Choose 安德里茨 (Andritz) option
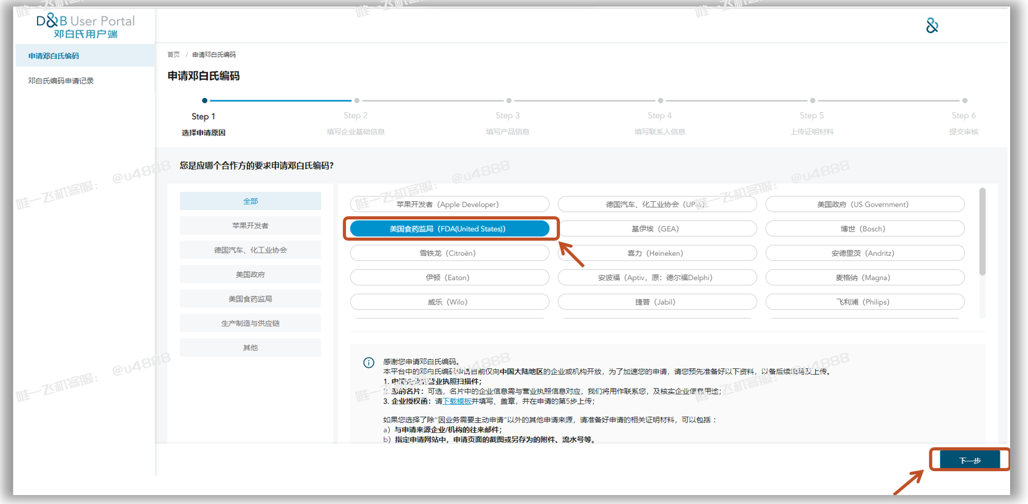The height and width of the screenshot is (504, 1028). click(x=865, y=253)
